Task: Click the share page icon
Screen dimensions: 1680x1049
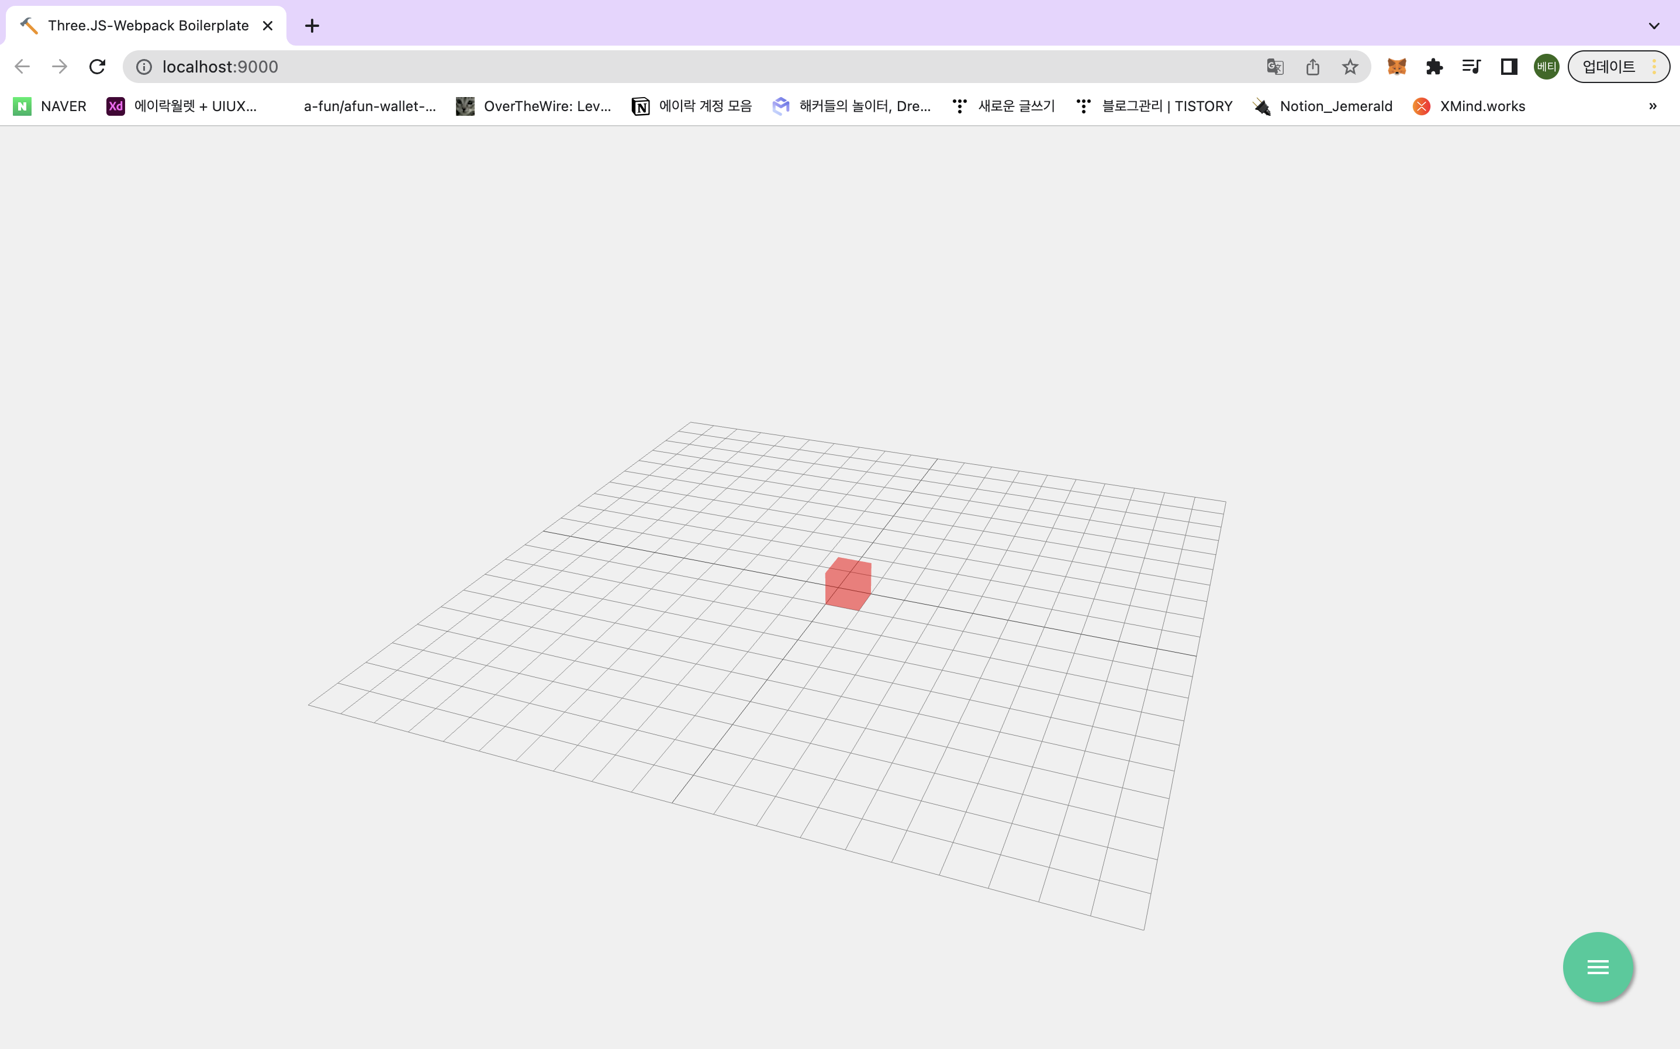Action: click(1312, 67)
